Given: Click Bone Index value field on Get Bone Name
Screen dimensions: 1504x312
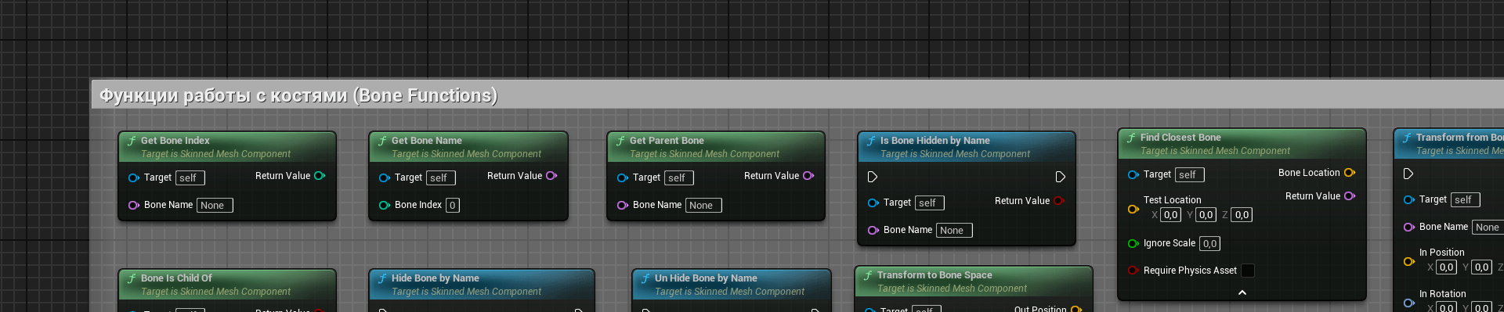Looking at the screenshot, I should (x=452, y=206).
